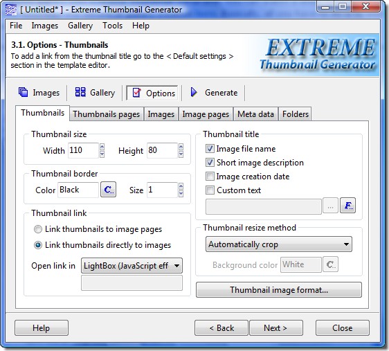This screenshot has width=389, height=351.
Task: Click the Generate step button
Action: click(x=214, y=93)
